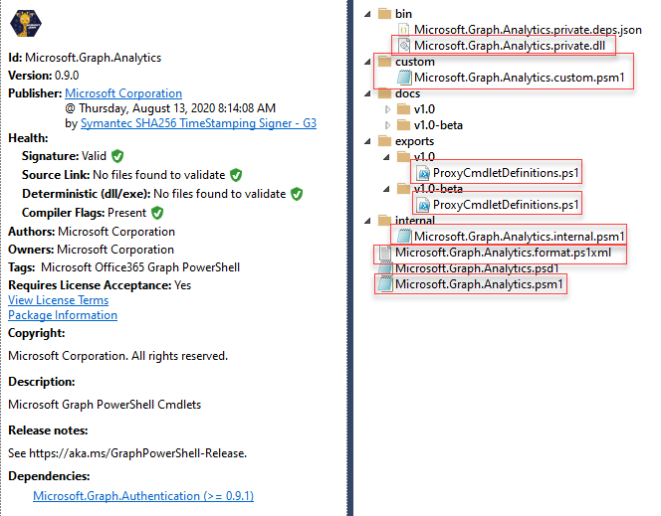This screenshot has width=661, height=516.
Task: Click the docs folder label
Action: coord(407,93)
